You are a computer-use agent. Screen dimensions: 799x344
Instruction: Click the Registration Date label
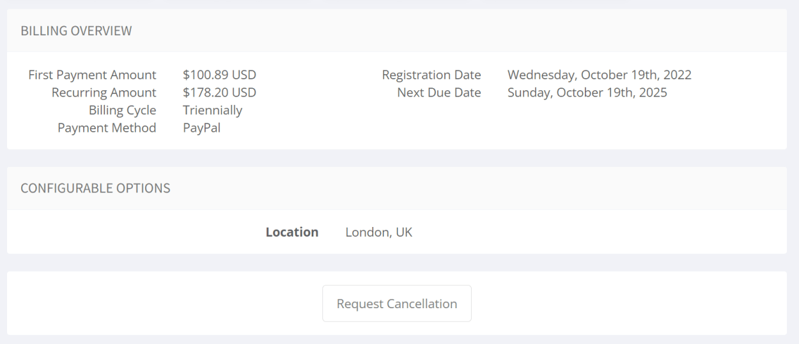coord(431,75)
